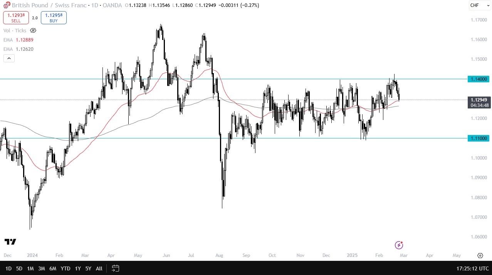Click the red SELL price button

pos(16,18)
